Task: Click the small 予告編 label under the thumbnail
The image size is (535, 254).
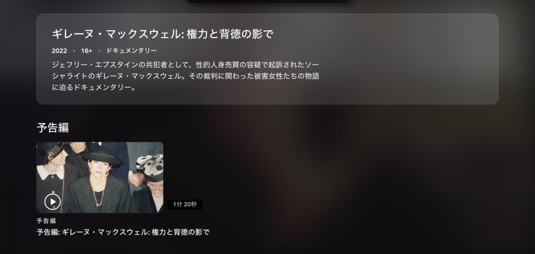Action: pos(46,221)
